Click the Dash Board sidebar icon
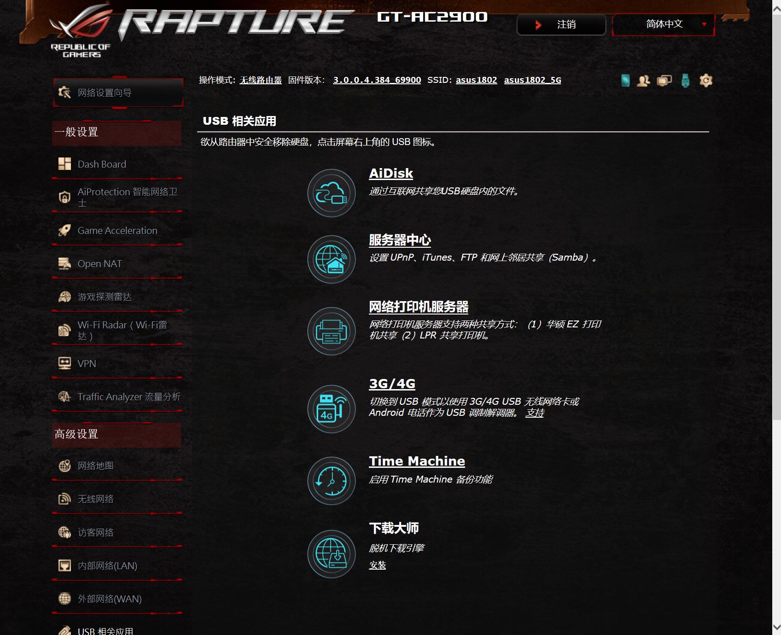This screenshot has height=635, width=781. pos(64,164)
